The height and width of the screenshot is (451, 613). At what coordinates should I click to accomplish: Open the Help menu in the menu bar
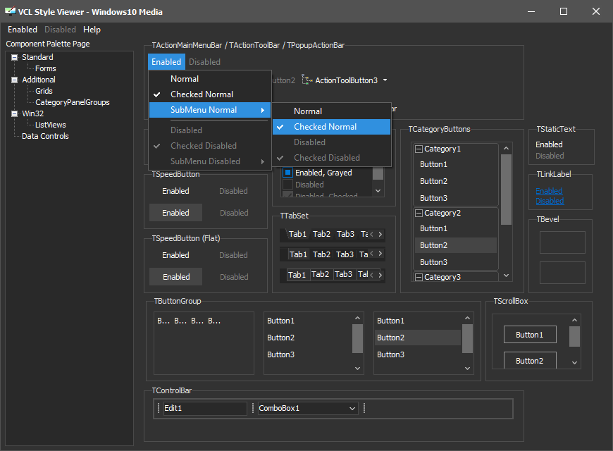[92, 30]
